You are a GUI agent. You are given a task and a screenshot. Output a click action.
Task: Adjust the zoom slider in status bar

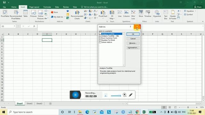point(188,107)
